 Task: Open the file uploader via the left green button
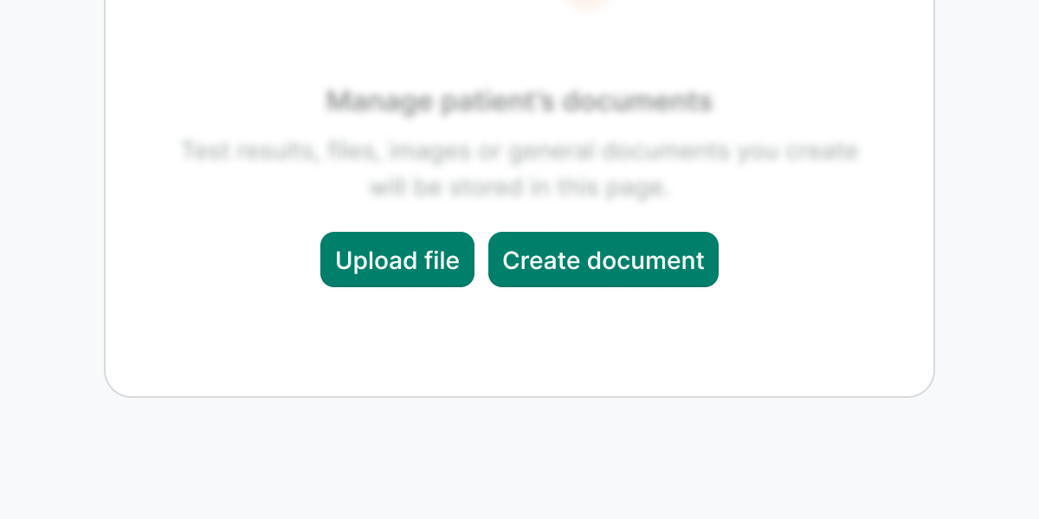point(397,259)
